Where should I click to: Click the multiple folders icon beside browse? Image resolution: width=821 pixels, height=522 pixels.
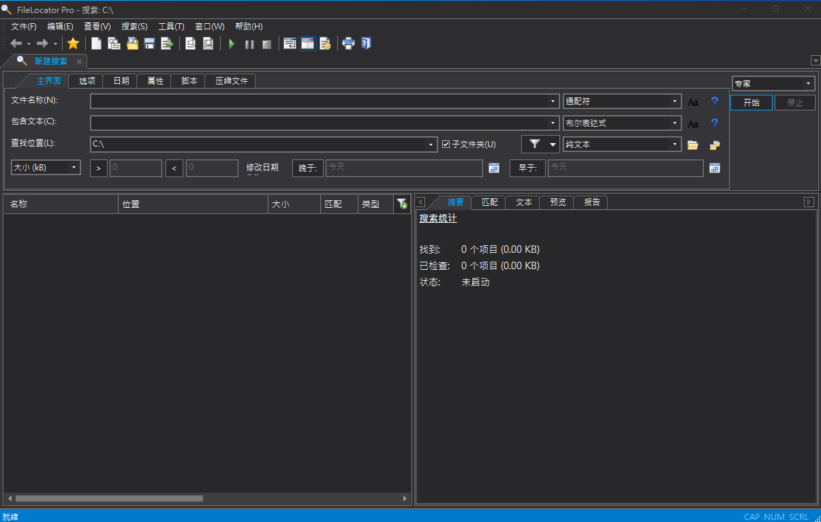715,145
